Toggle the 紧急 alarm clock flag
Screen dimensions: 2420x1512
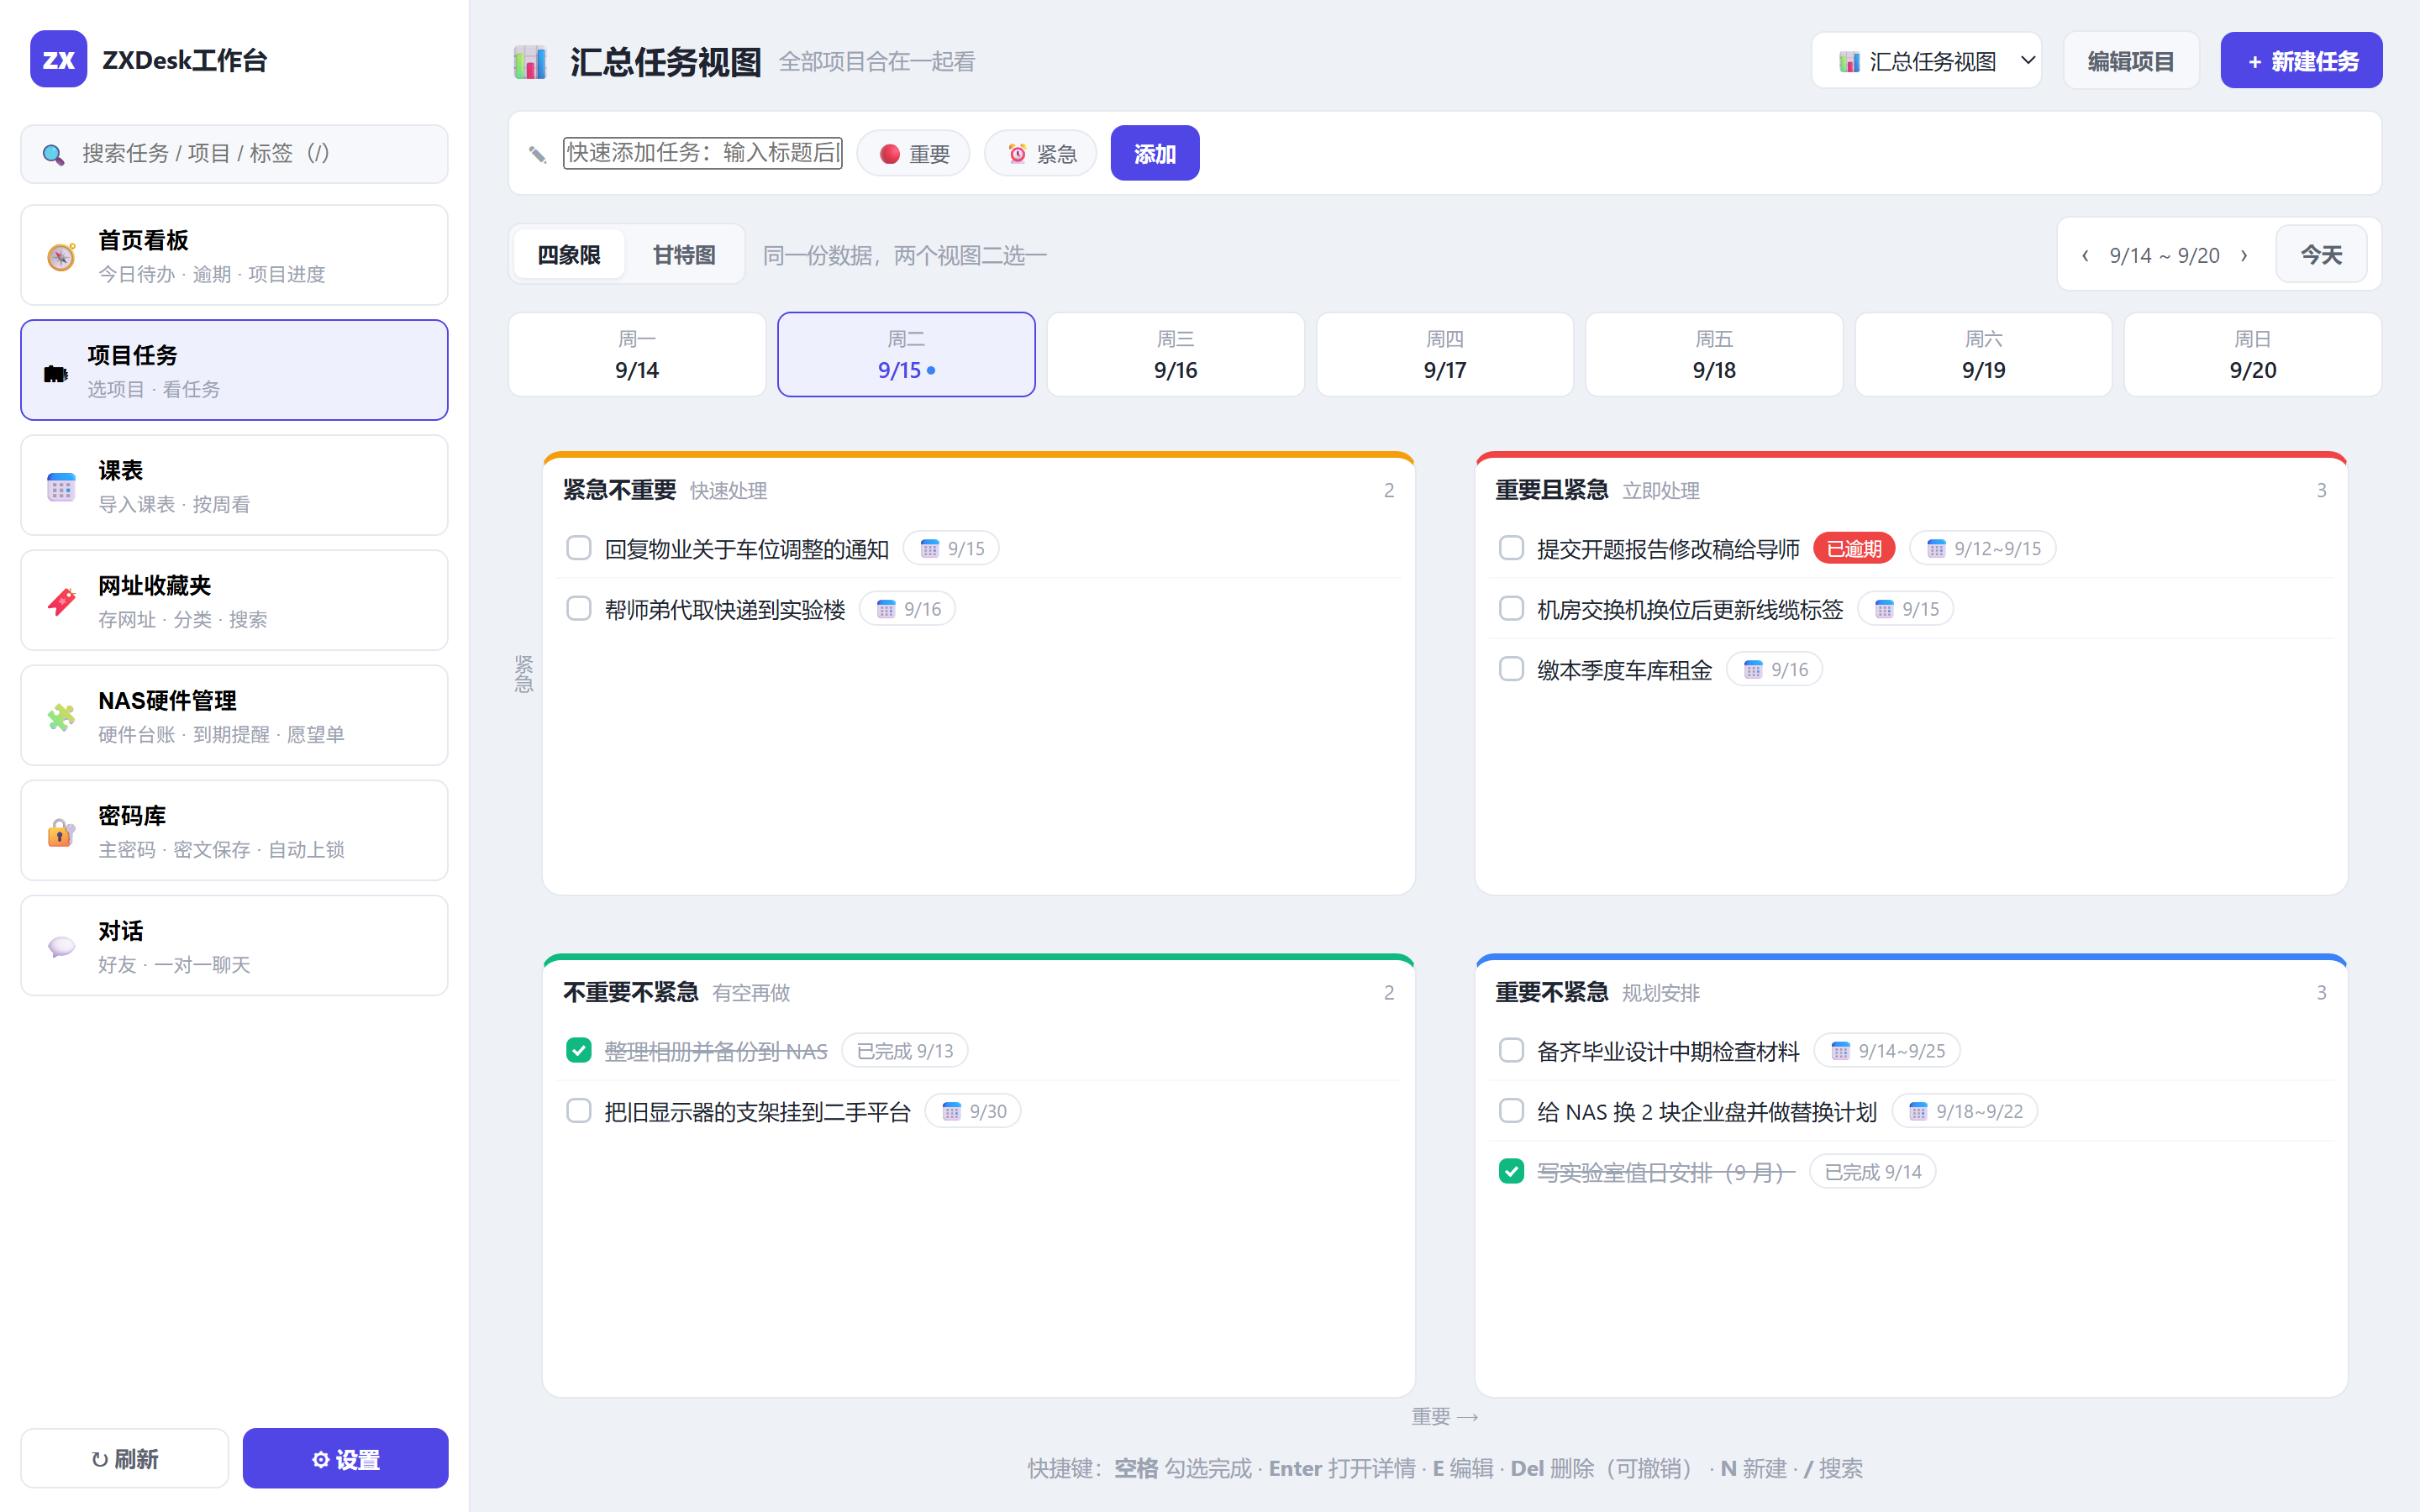coord(1041,154)
